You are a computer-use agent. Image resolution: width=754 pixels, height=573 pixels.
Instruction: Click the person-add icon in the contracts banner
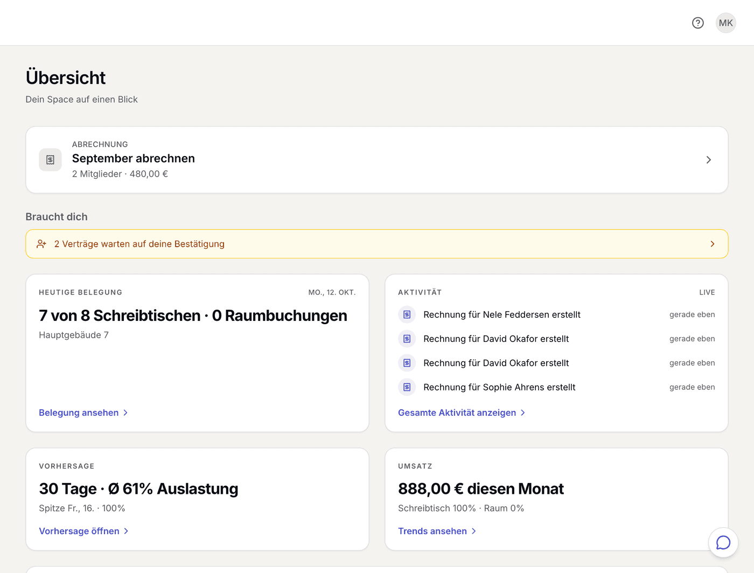coord(41,244)
